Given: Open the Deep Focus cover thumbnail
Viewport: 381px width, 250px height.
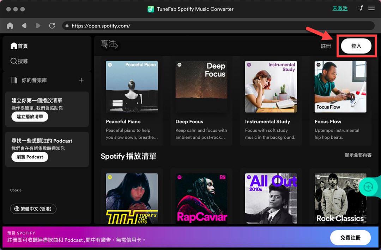Looking at the screenshot, I should [x=201, y=87].
